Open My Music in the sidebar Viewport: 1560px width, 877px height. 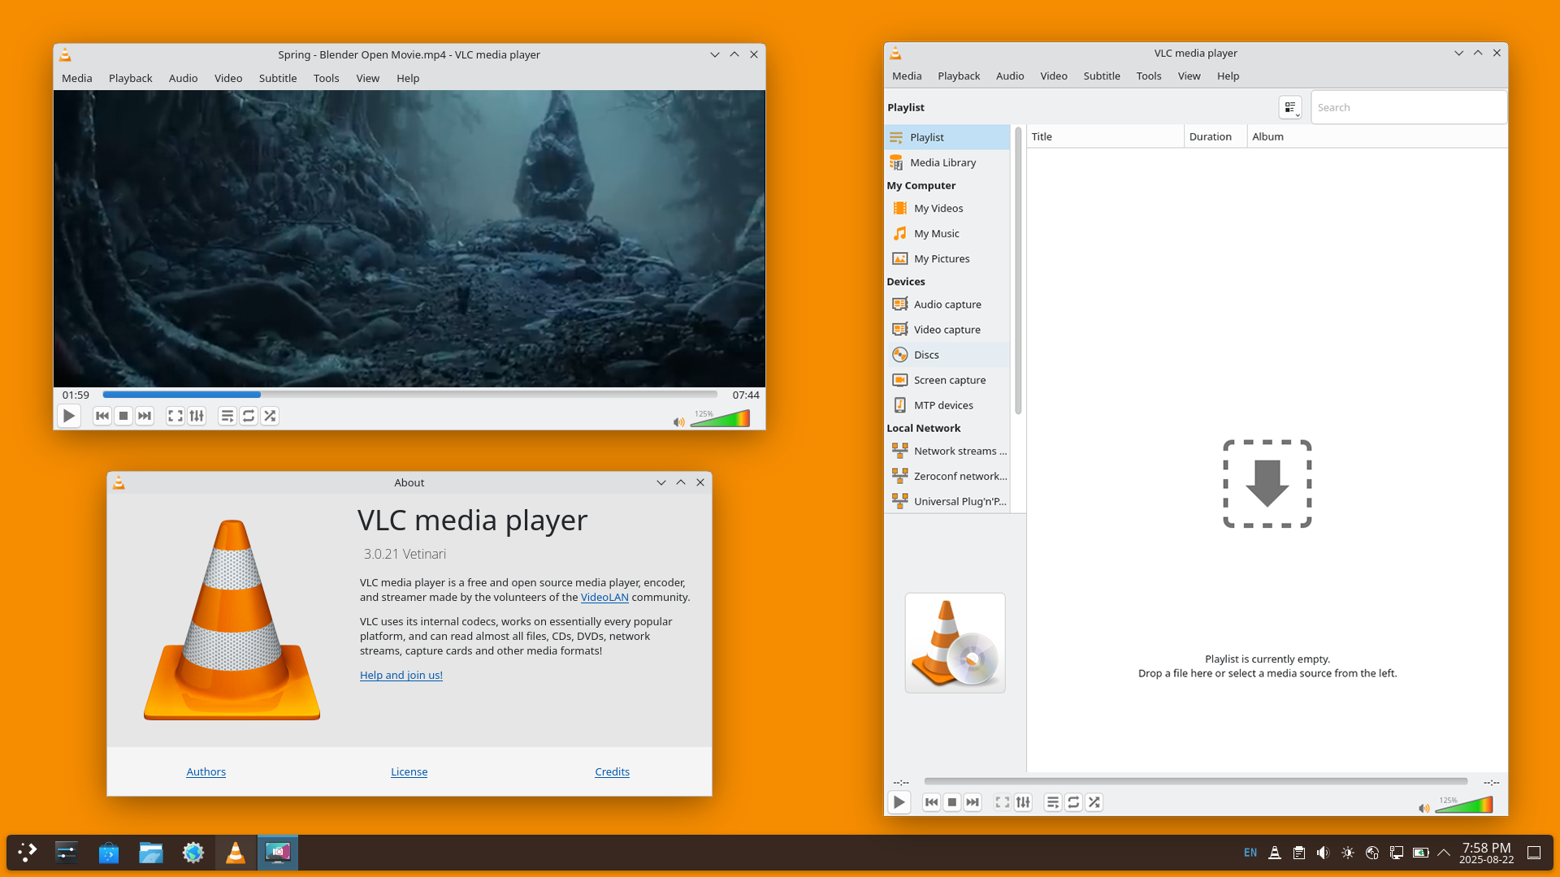tap(935, 233)
